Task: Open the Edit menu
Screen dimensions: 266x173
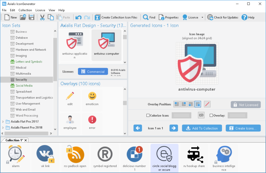Action: tap(12, 10)
